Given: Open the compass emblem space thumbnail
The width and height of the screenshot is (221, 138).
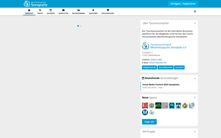Looking at the screenshot, I should point(151,105).
